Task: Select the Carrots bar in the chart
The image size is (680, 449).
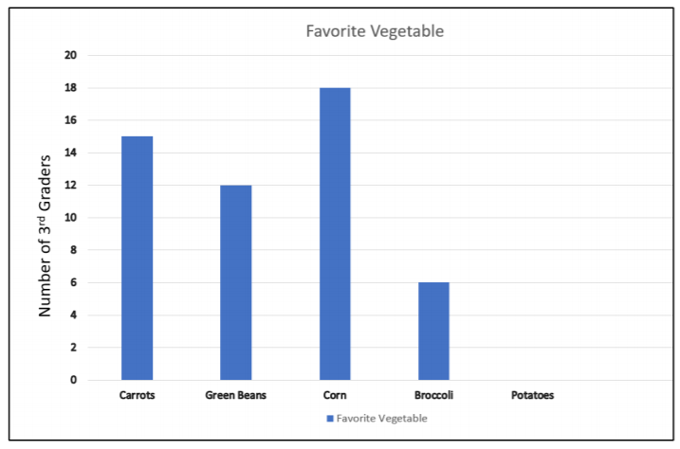Action: [137, 258]
